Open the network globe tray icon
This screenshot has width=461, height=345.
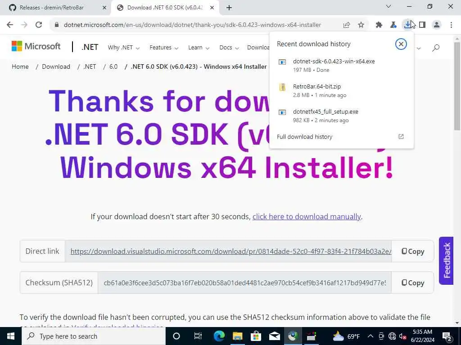pos(392,336)
